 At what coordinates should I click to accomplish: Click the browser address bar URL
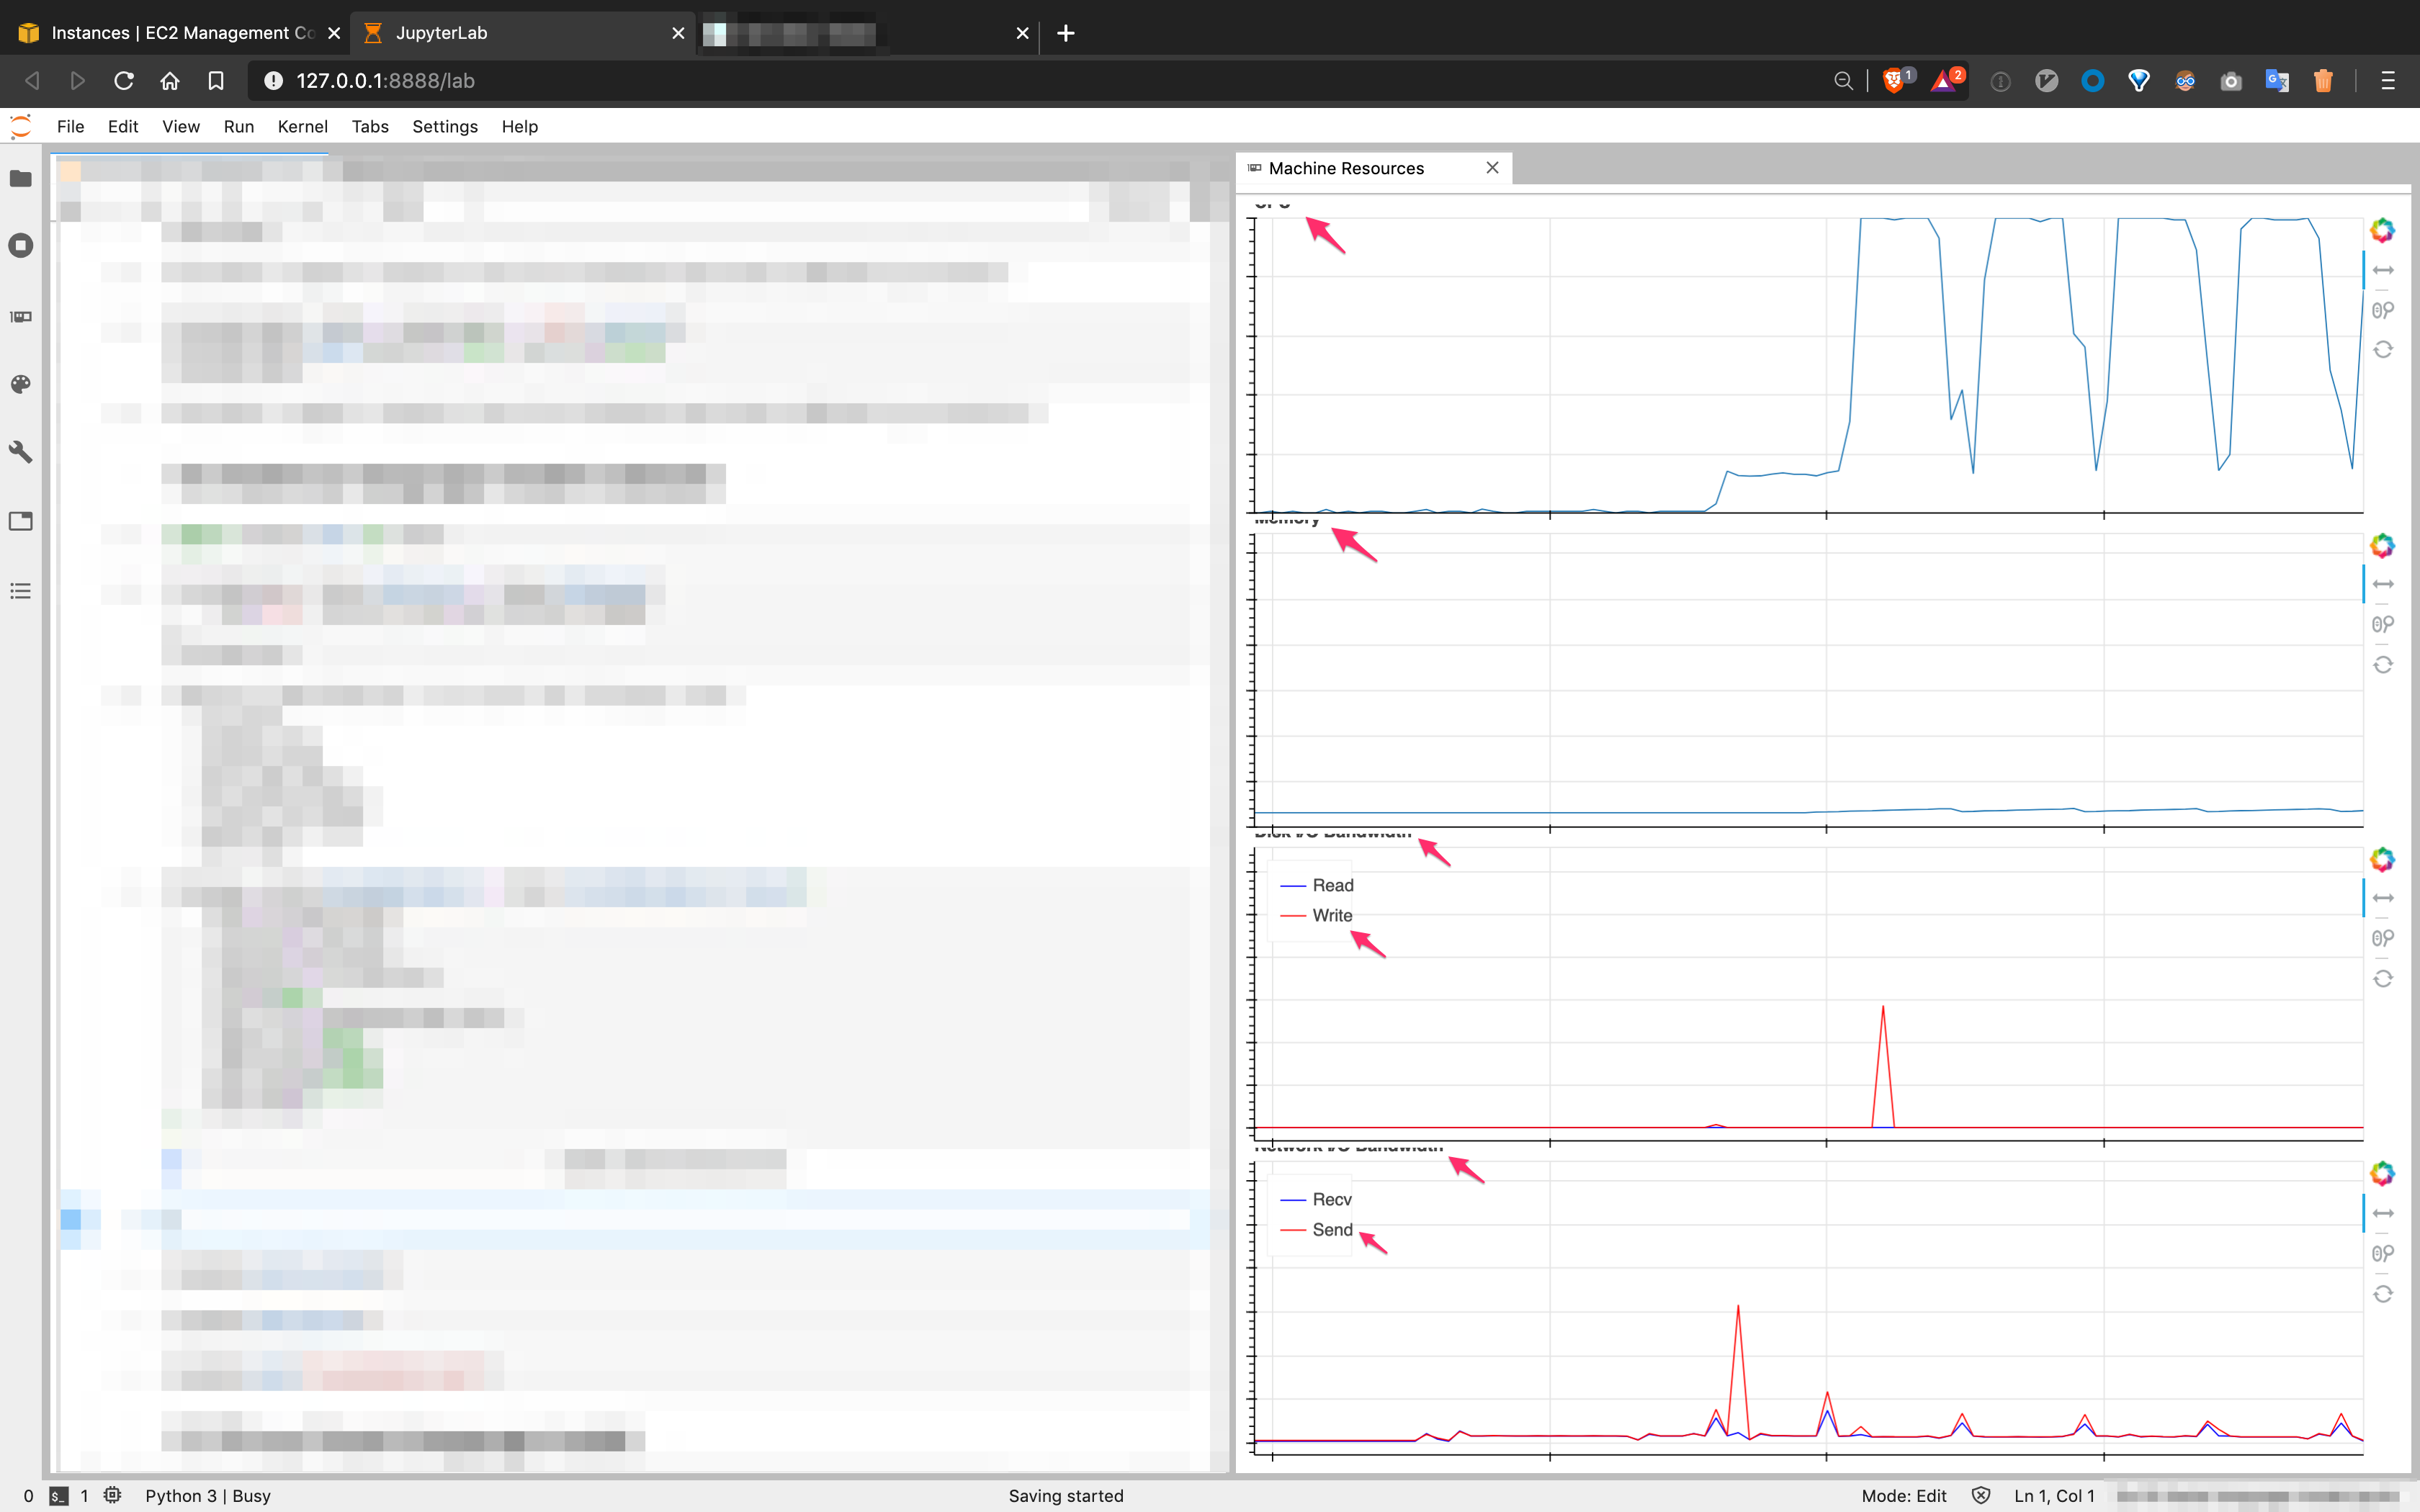pos(385,81)
